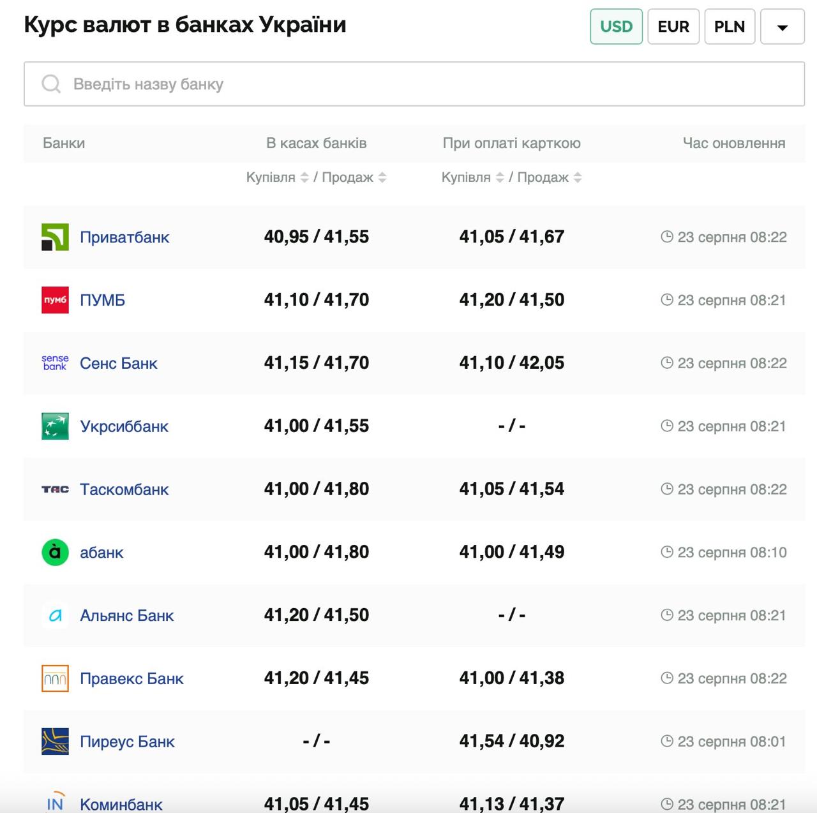Expand the more currencies dropdown arrow
The width and height of the screenshot is (817, 813).
(782, 27)
